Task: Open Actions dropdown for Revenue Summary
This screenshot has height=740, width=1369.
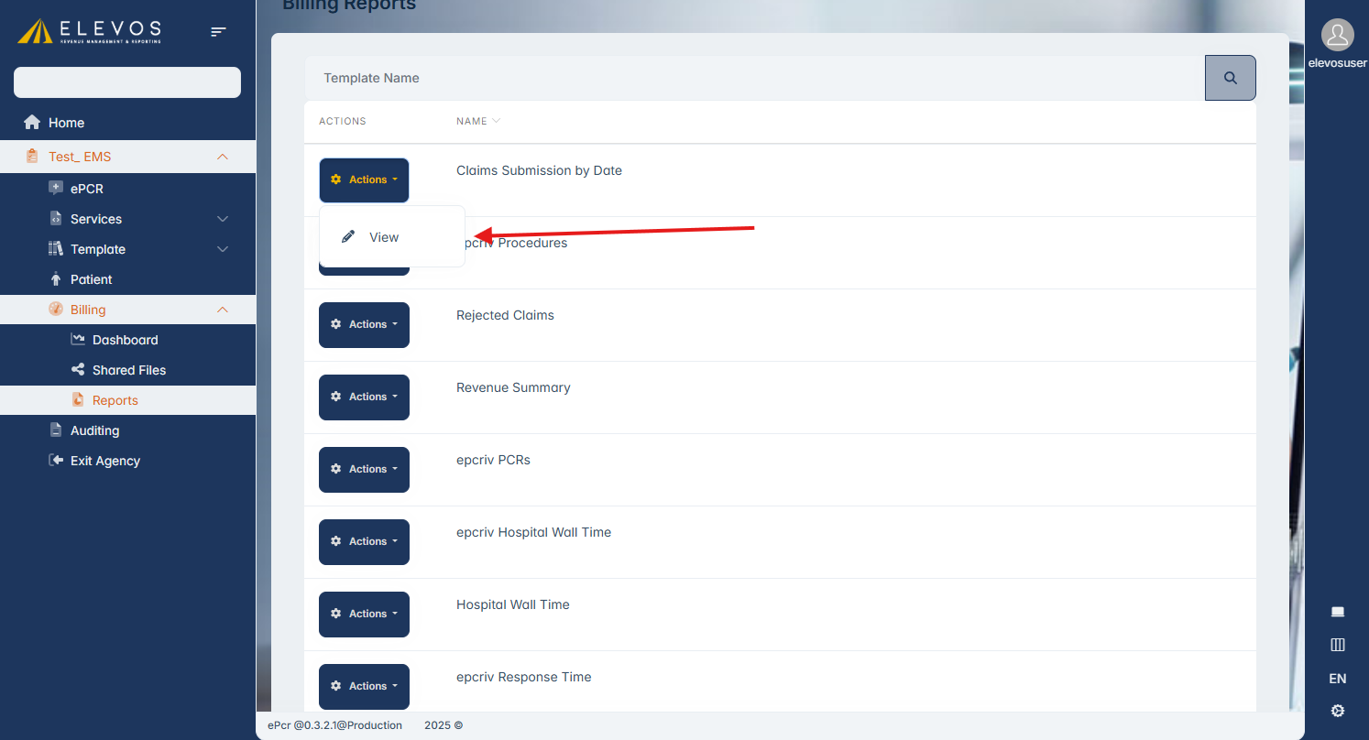Action: pos(364,397)
